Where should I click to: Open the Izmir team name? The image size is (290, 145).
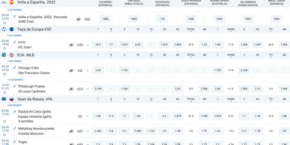[x=22, y=42]
